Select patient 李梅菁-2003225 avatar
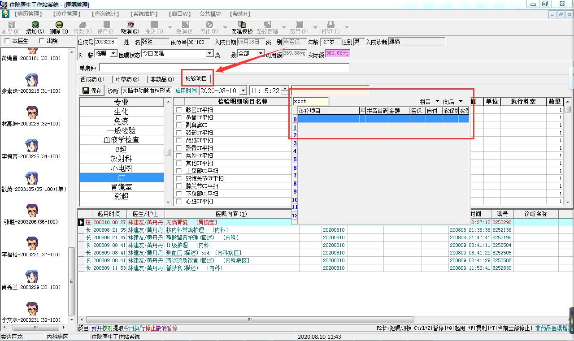The height and width of the screenshot is (341, 574). 31,146
